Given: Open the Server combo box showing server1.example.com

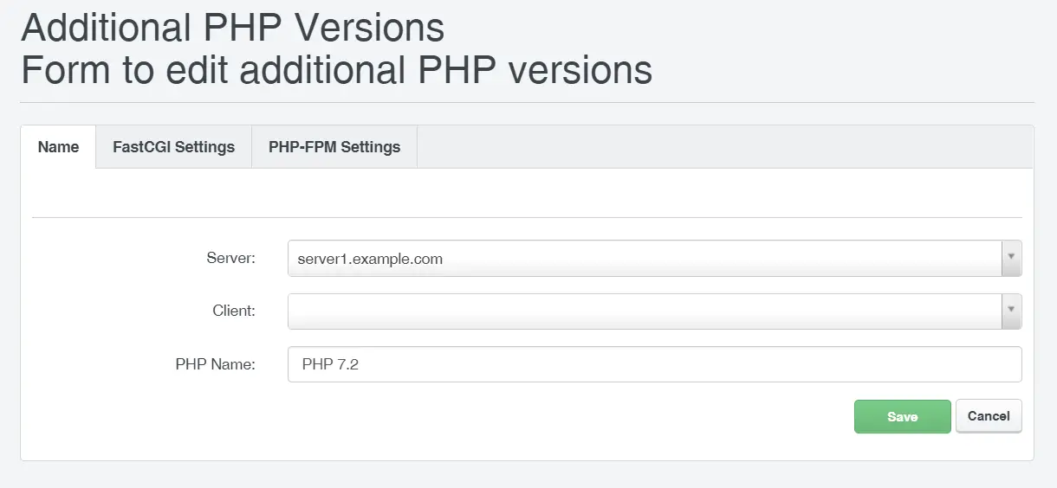Looking at the screenshot, I should click(x=654, y=259).
